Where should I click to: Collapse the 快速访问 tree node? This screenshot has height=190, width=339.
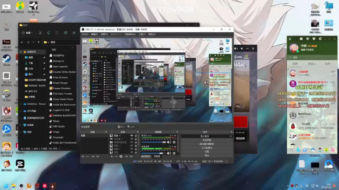(x=21, y=52)
